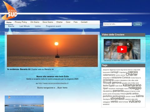Select the 'crociera' tag

108,80
